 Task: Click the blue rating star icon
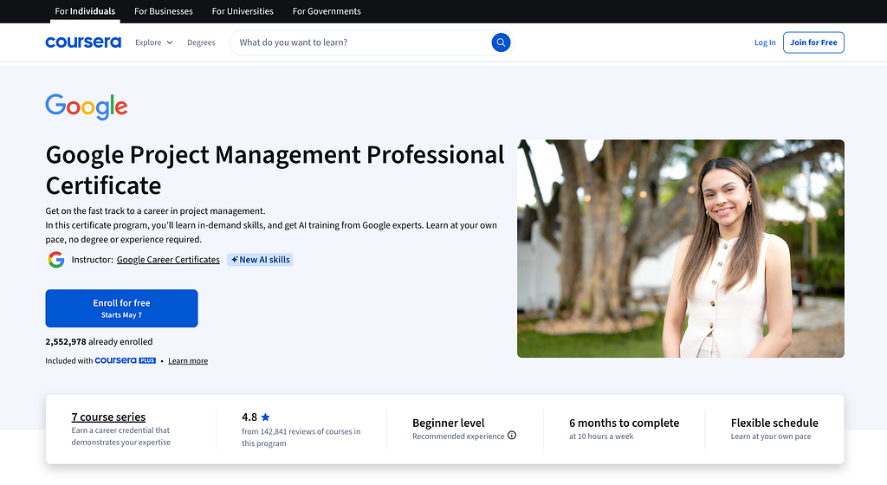[265, 417]
